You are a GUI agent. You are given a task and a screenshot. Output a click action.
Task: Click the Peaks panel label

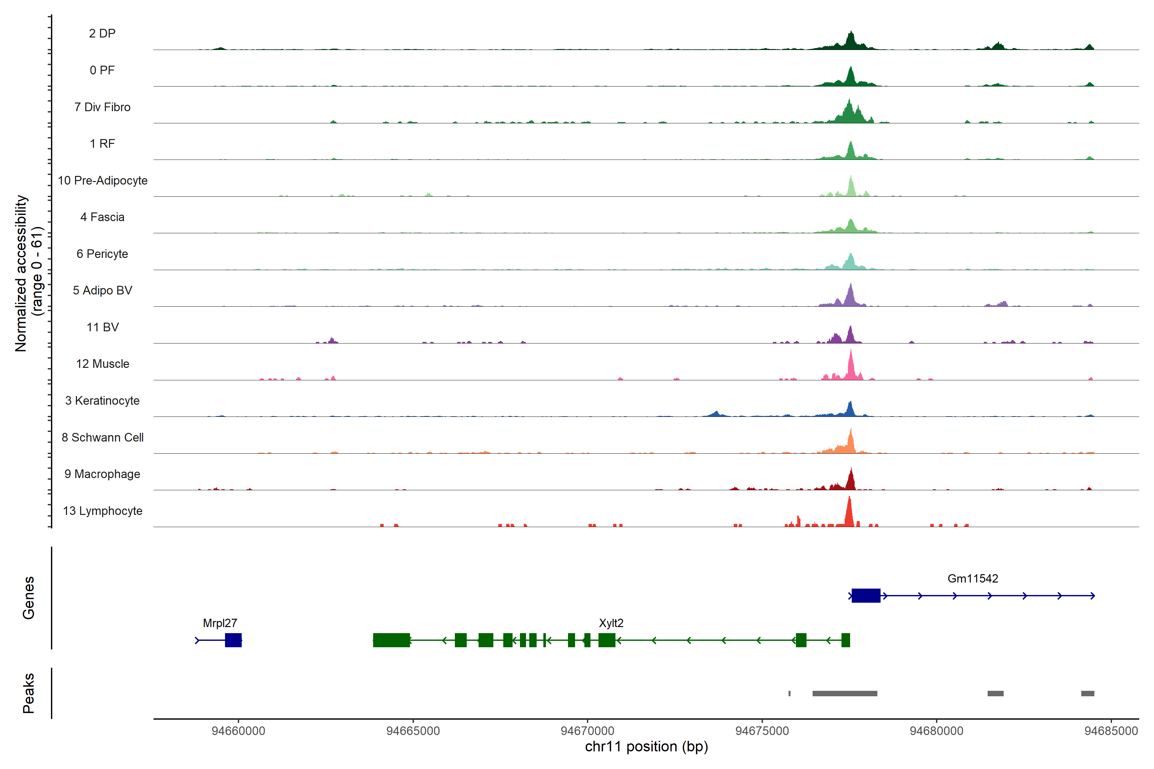[29, 693]
